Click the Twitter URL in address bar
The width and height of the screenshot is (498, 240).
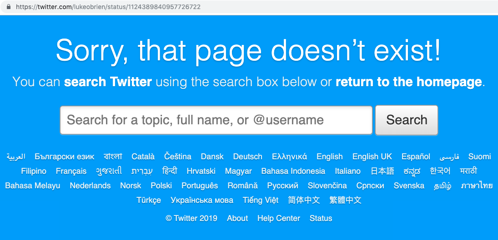(x=108, y=7)
